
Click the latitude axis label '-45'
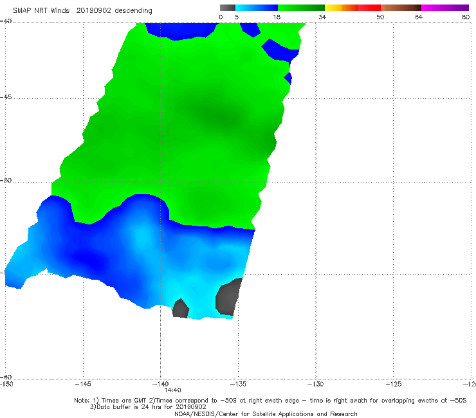tap(6, 97)
